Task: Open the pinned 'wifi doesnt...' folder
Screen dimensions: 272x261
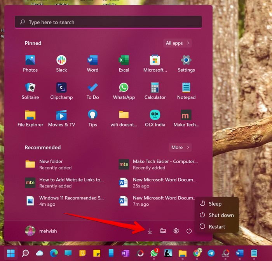Action: pyautogui.click(x=124, y=118)
